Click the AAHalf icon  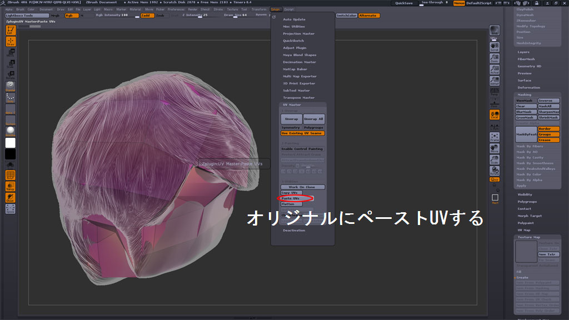point(494,81)
